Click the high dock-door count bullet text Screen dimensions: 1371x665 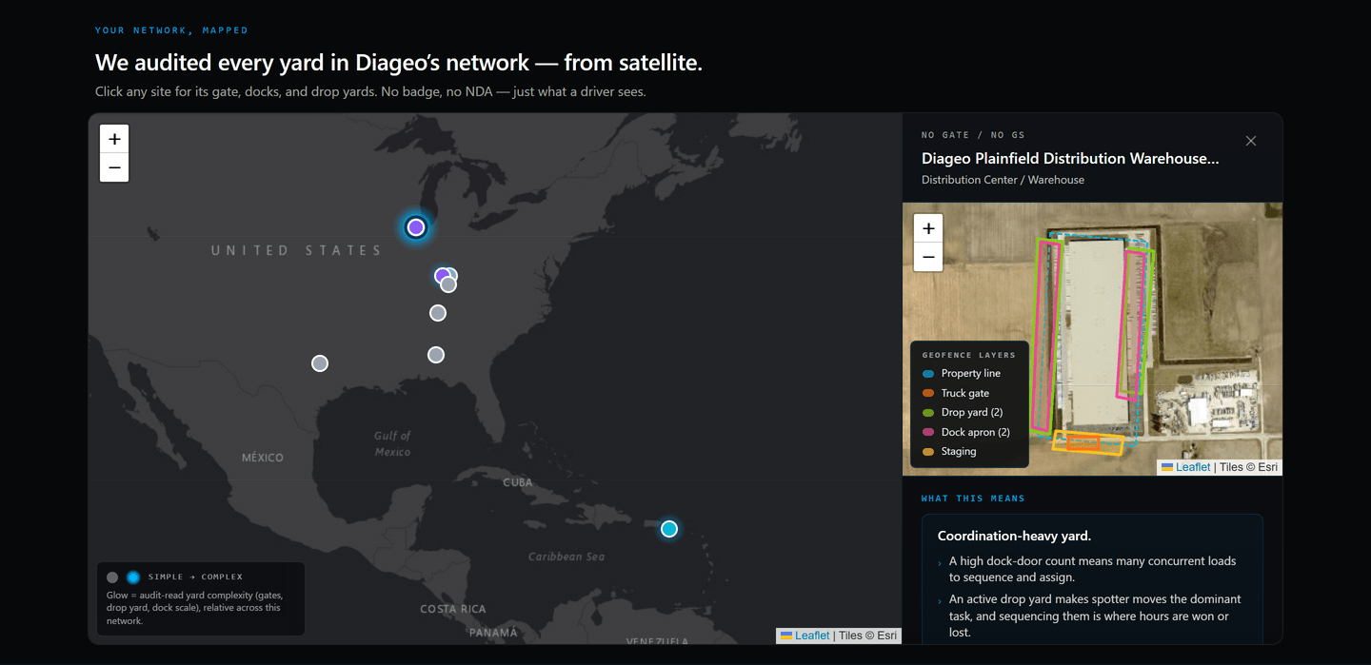[1092, 569]
